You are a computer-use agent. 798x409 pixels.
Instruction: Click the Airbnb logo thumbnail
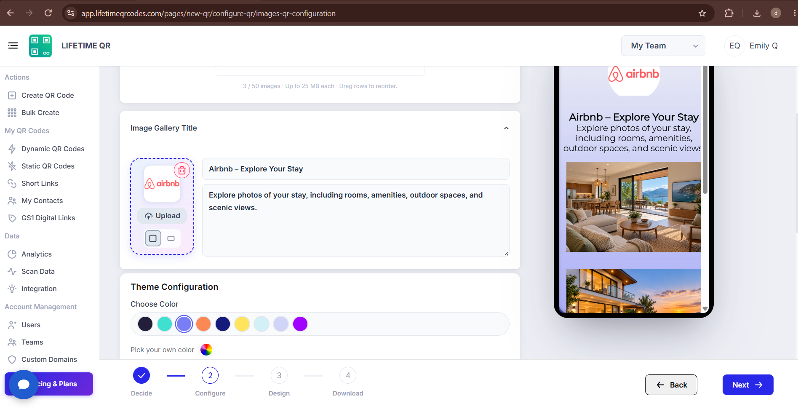click(162, 184)
